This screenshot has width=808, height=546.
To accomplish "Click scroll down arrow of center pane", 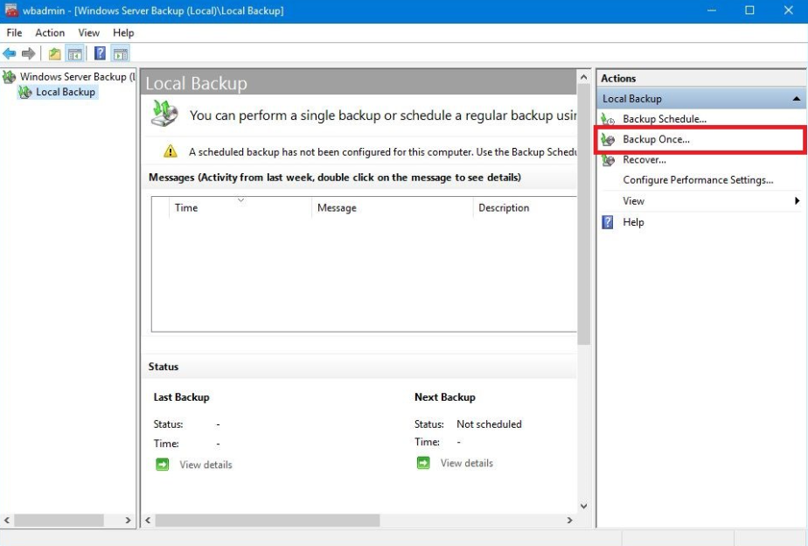I will [583, 507].
